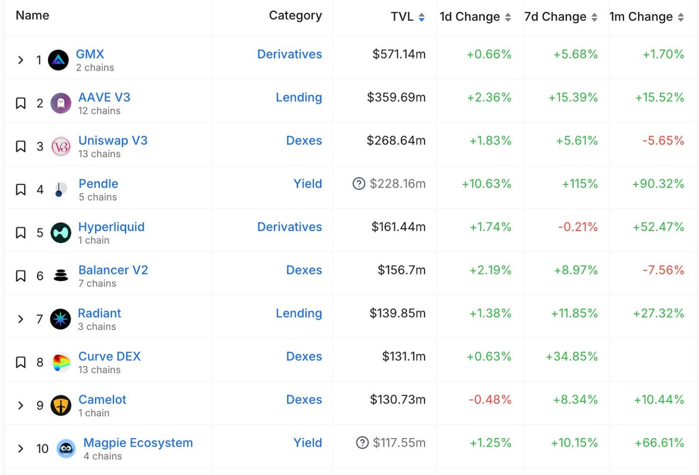Expand the GMX row chevron
Image resolution: width=699 pixels, height=475 pixels.
point(20,60)
